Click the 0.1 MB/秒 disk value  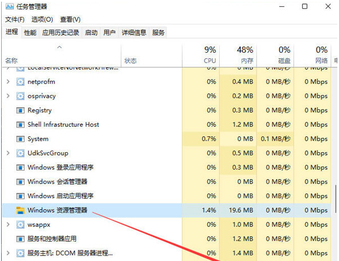tap(276, 139)
